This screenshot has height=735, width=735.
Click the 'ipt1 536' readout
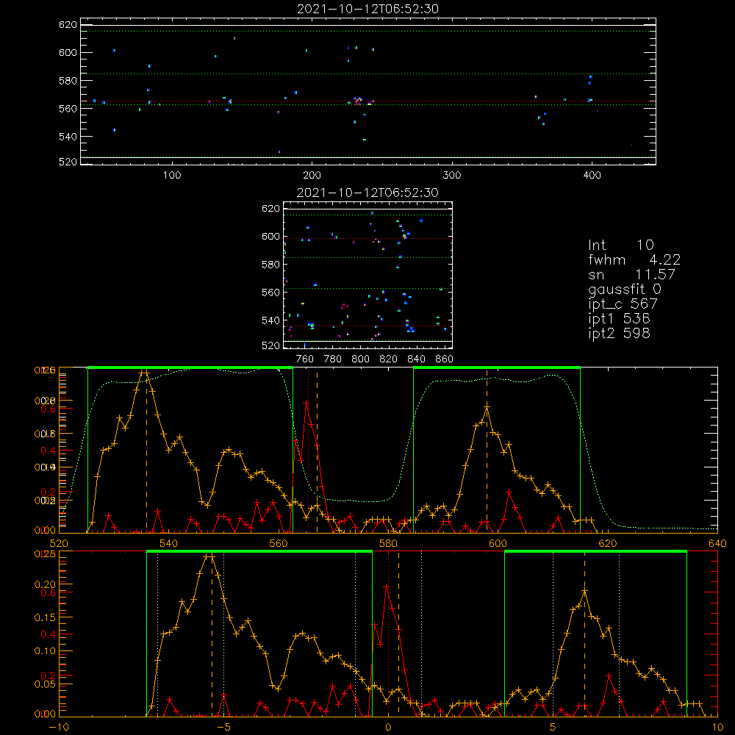click(x=619, y=319)
